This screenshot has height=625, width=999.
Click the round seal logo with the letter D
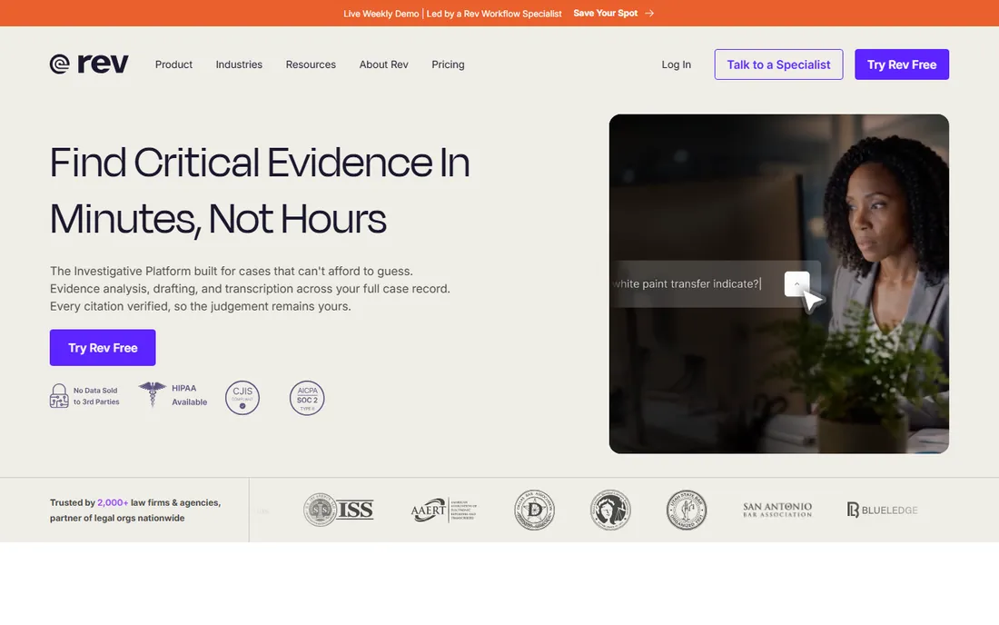(x=535, y=510)
